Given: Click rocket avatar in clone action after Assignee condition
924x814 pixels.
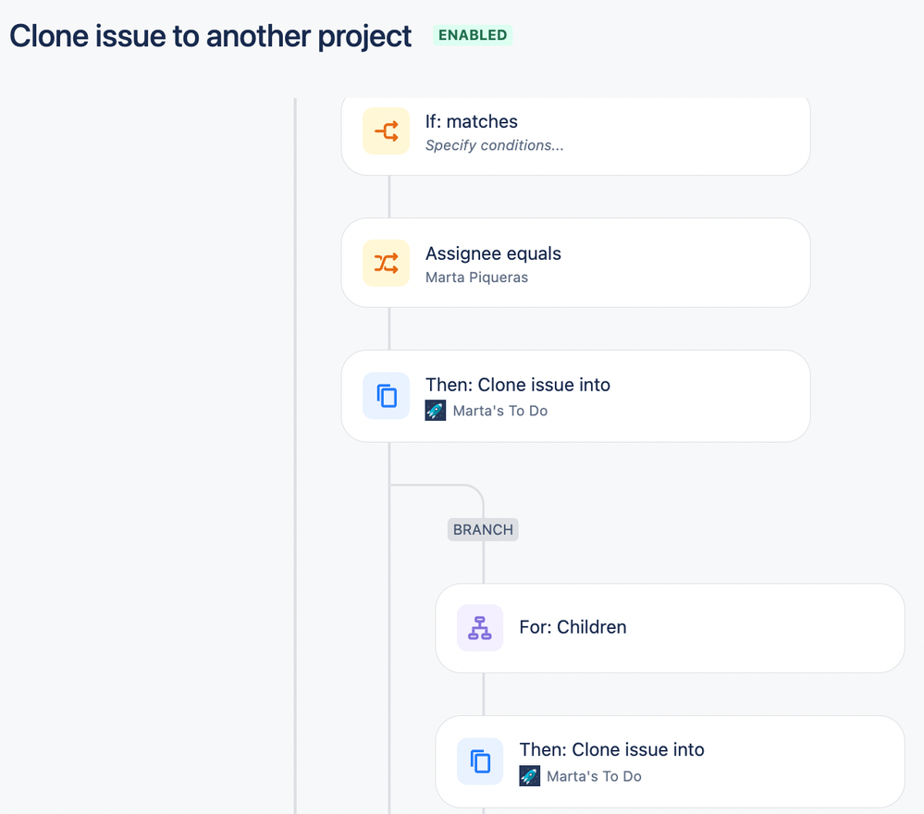Looking at the screenshot, I should (x=436, y=411).
